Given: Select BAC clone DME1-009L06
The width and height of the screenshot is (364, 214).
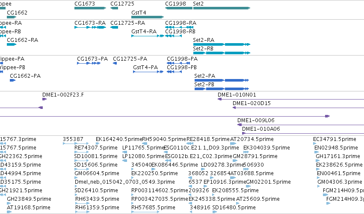Looking at the screenshot, I should pyautogui.click(x=301, y=125).
